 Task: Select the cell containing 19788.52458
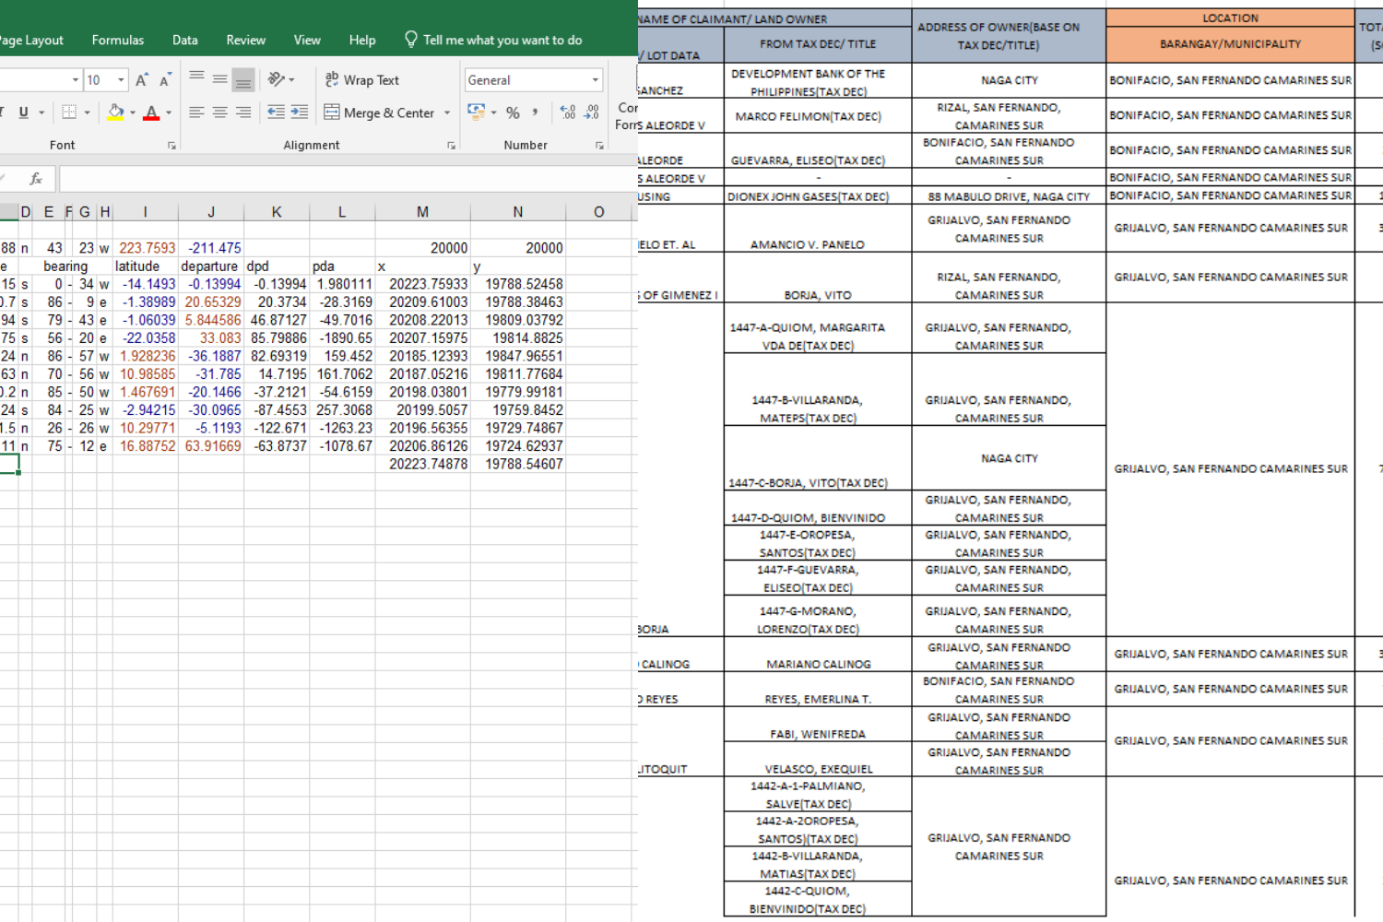pyautogui.click(x=518, y=284)
